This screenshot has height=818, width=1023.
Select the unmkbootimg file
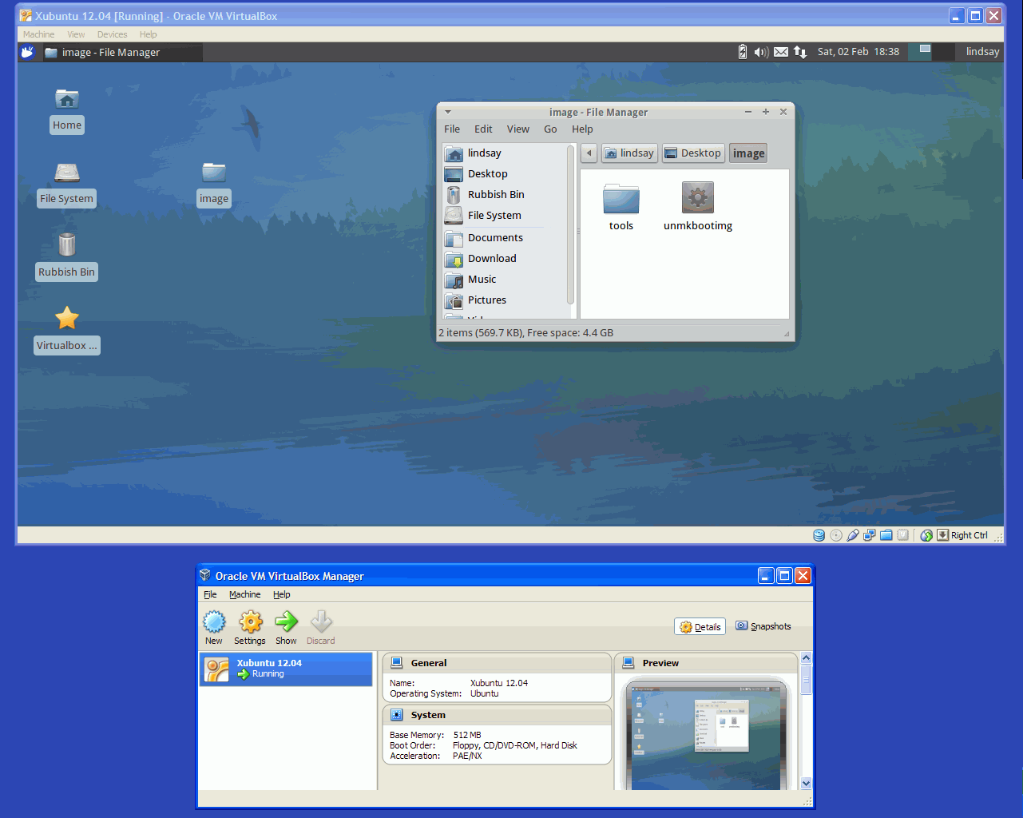click(x=698, y=207)
